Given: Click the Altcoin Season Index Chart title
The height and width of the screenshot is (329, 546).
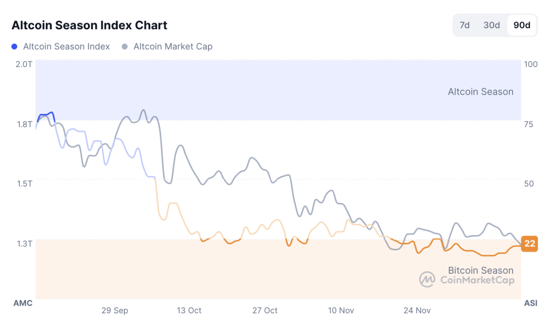Looking at the screenshot, I should coord(90,25).
